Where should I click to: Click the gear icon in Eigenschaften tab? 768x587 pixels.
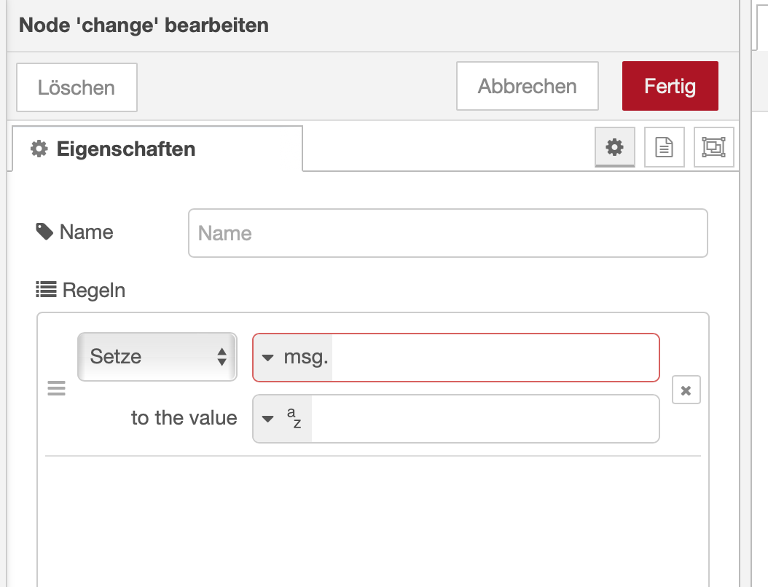39,149
